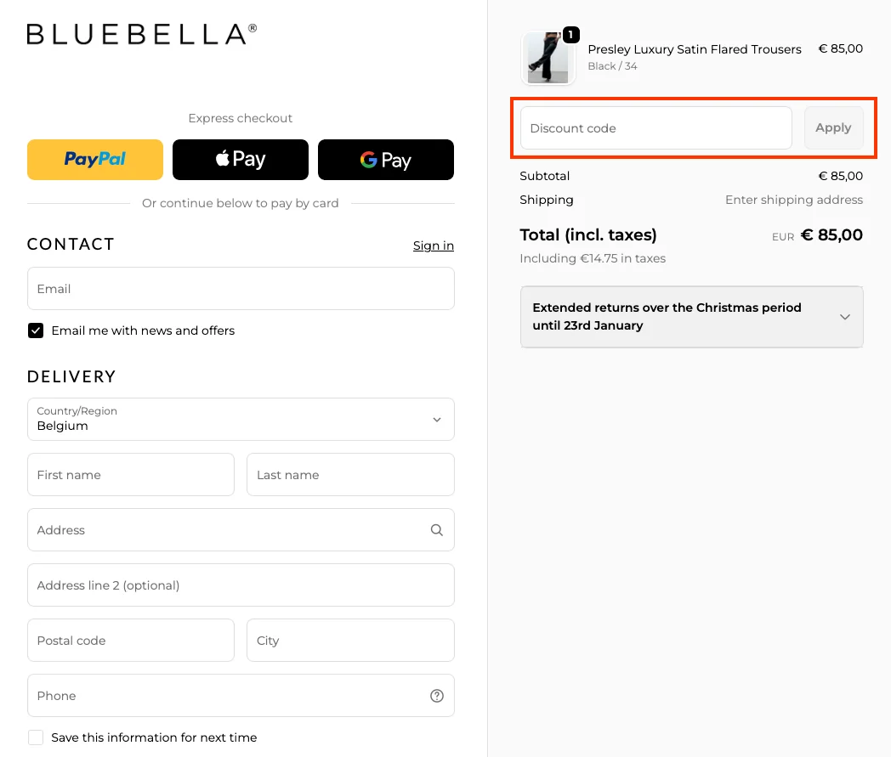891x757 pixels.
Task: Open the Country/Region dropdown
Action: [x=241, y=419]
